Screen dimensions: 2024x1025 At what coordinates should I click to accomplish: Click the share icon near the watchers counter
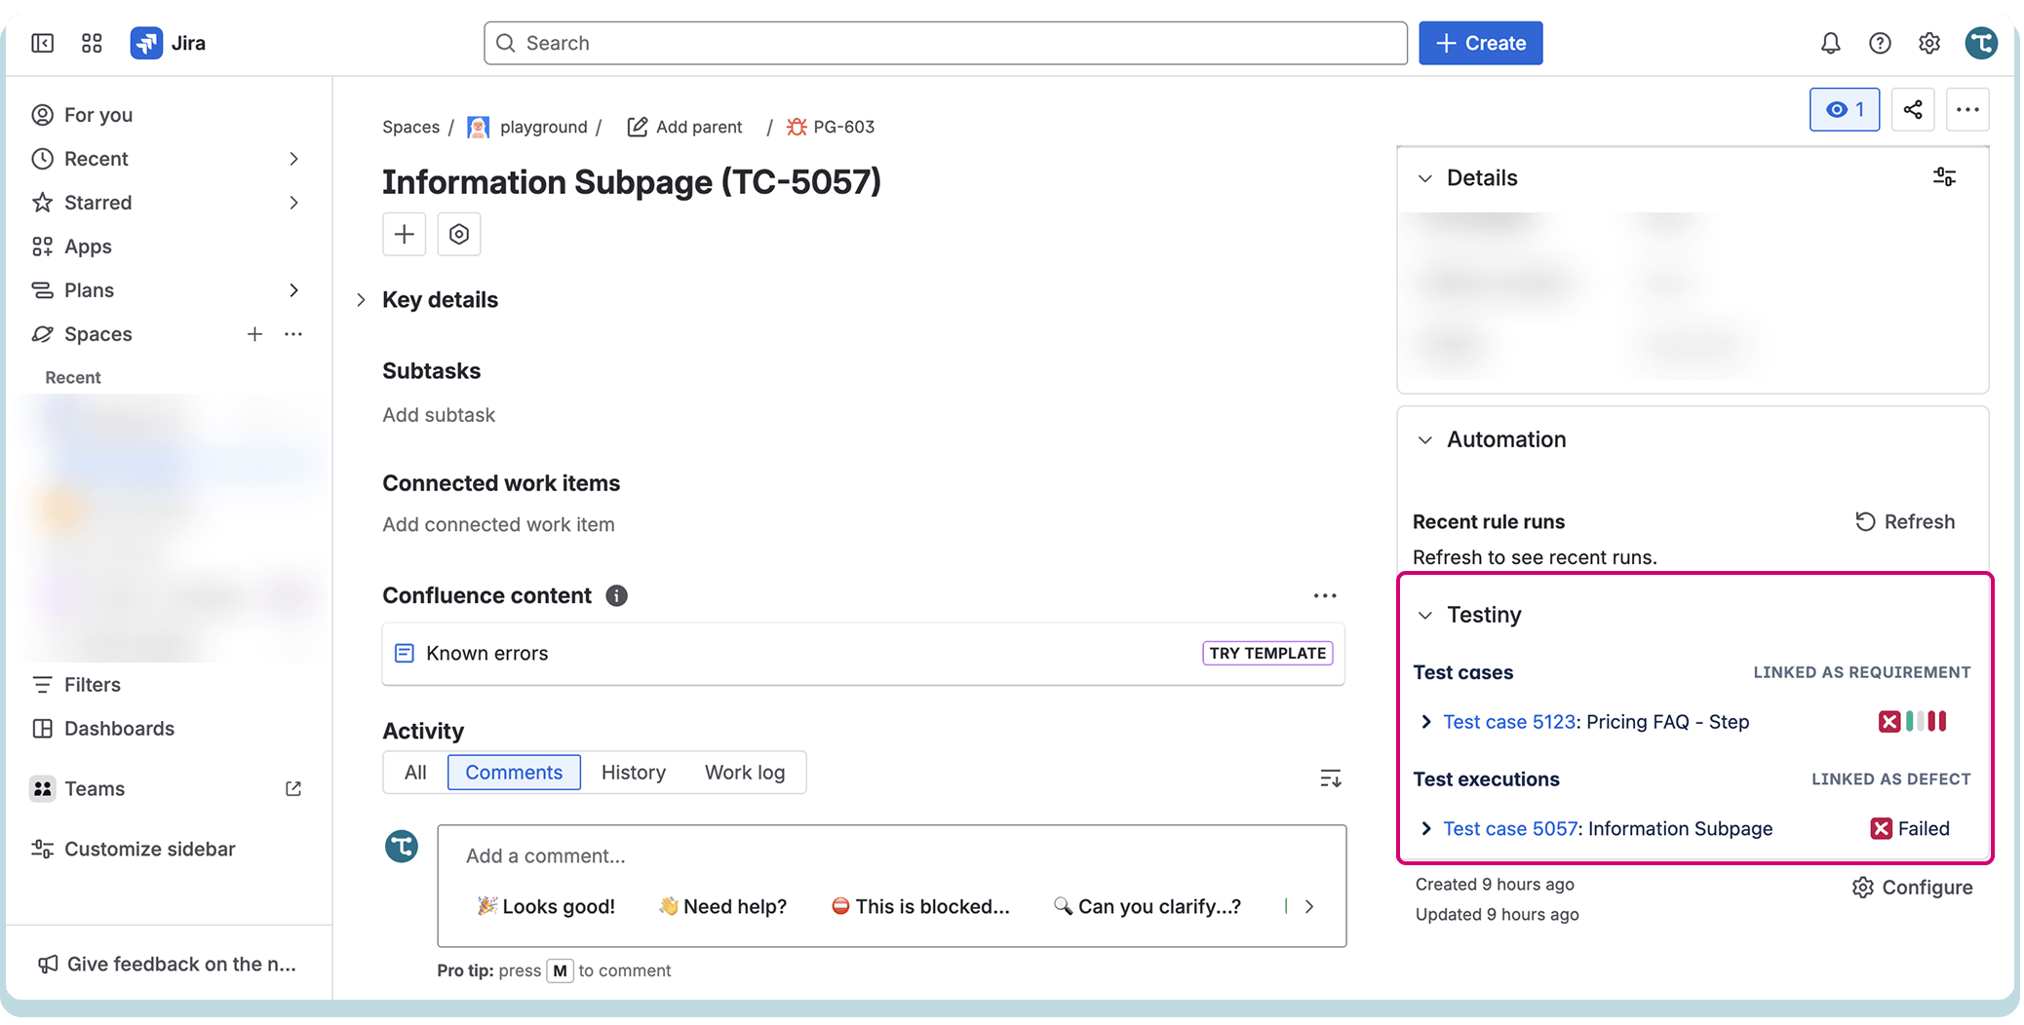(1913, 109)
